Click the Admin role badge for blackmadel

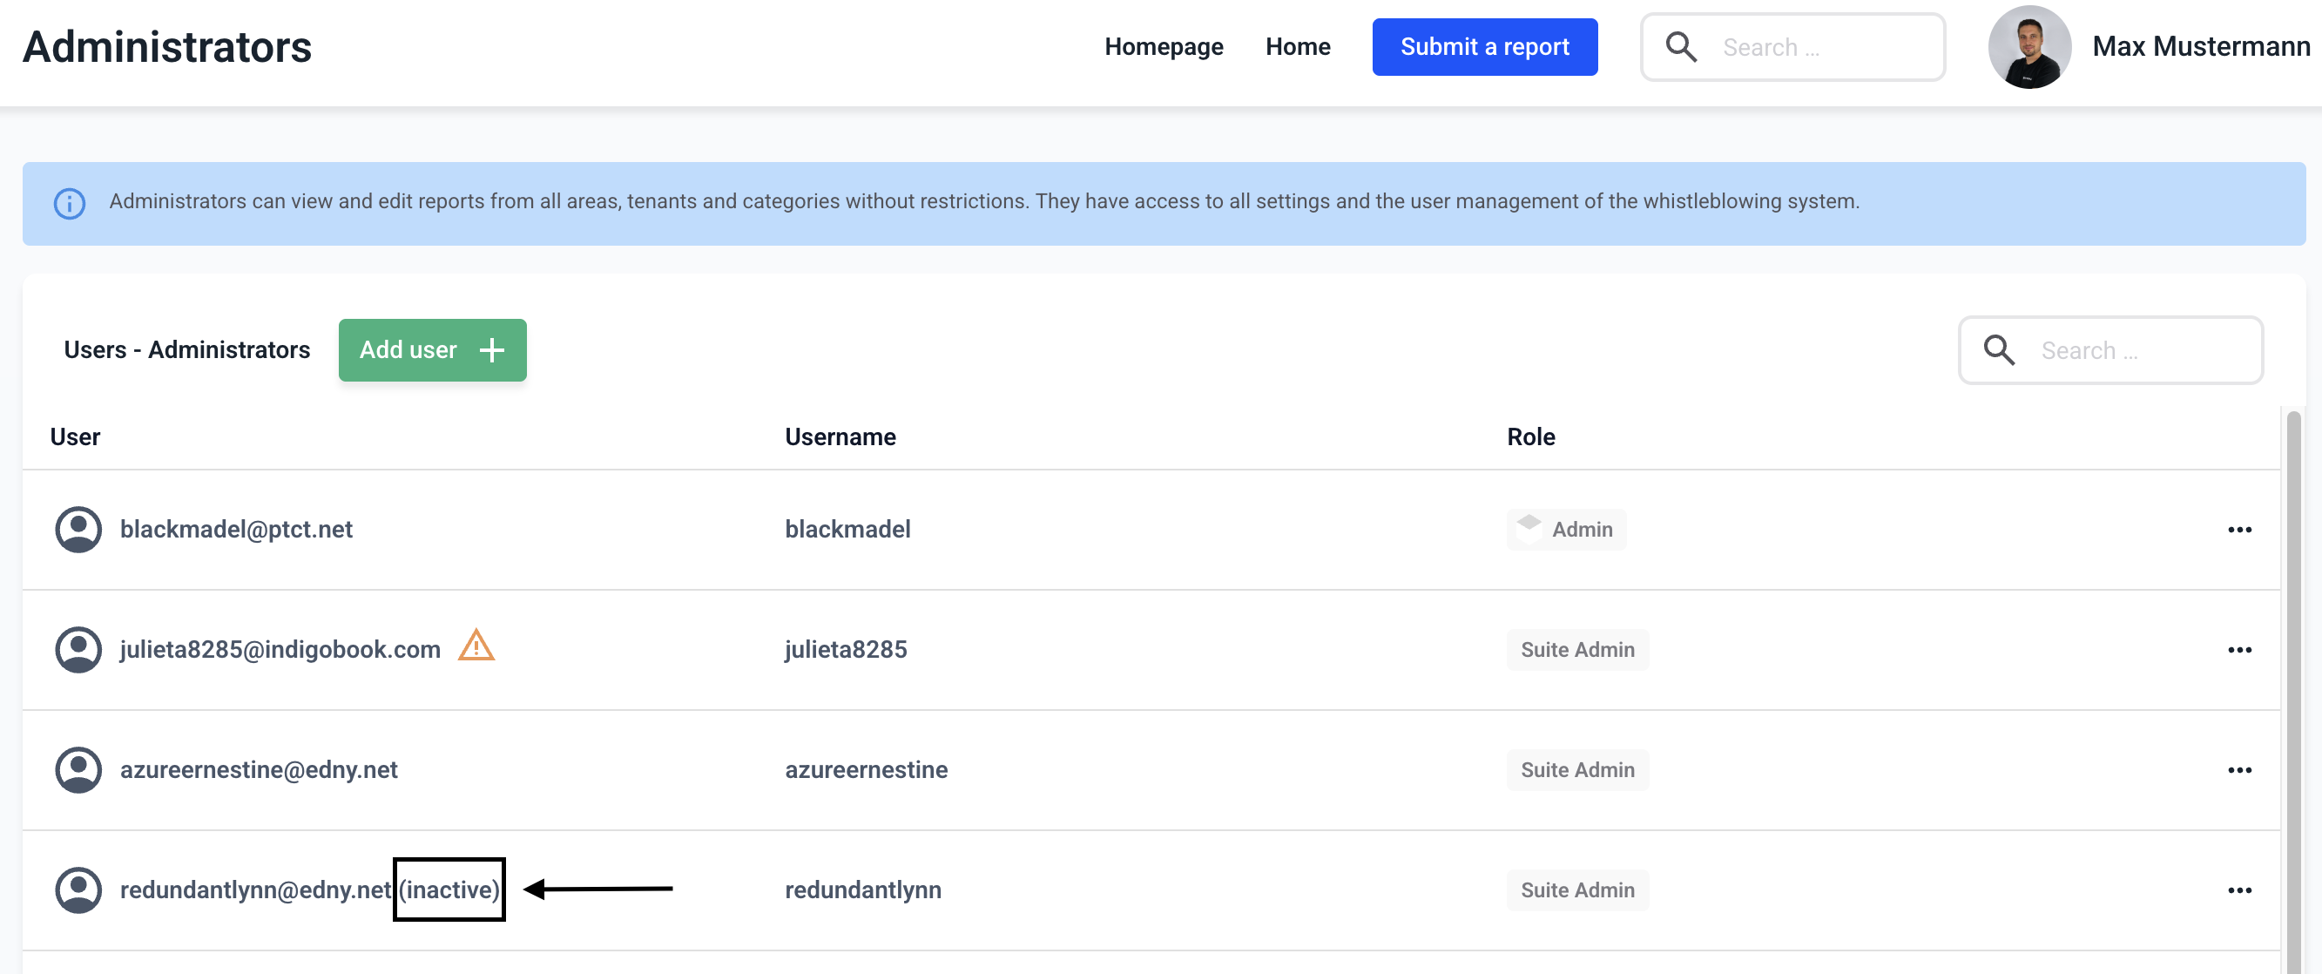pos(1566,530)
